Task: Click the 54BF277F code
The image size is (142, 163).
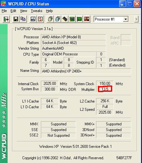Action: pos(124,158)
